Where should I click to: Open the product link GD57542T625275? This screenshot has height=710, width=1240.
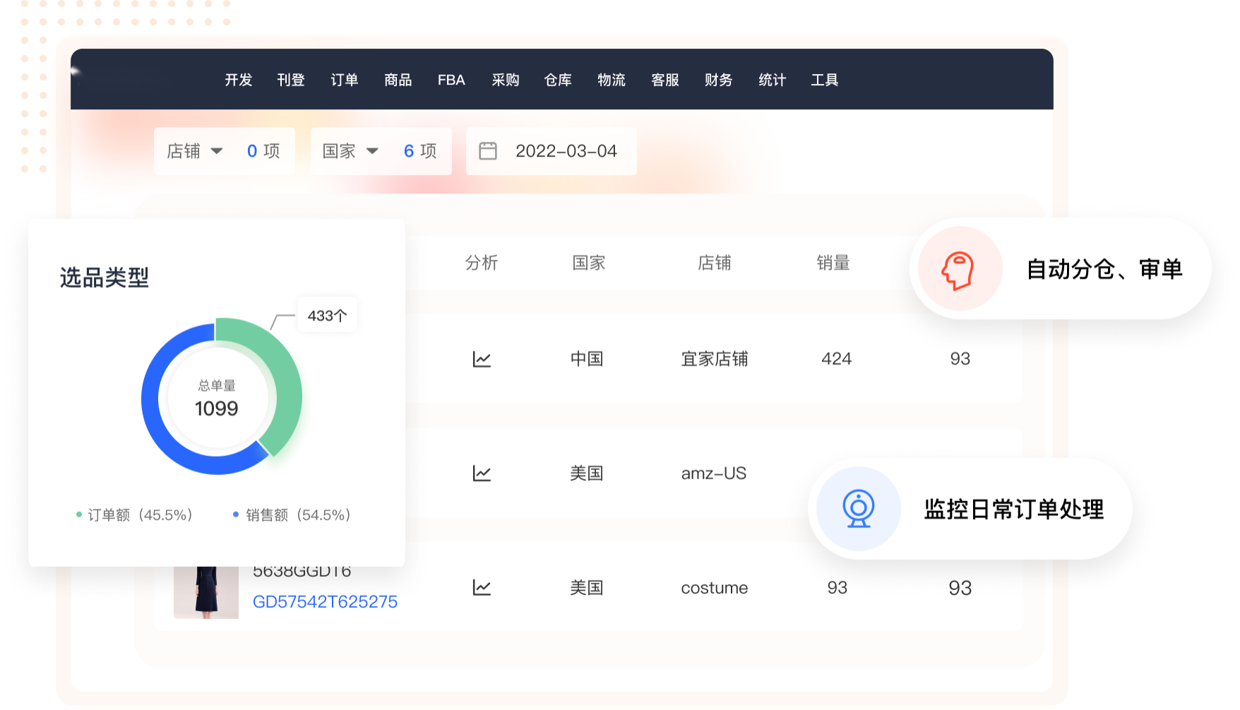coord(325,602)
